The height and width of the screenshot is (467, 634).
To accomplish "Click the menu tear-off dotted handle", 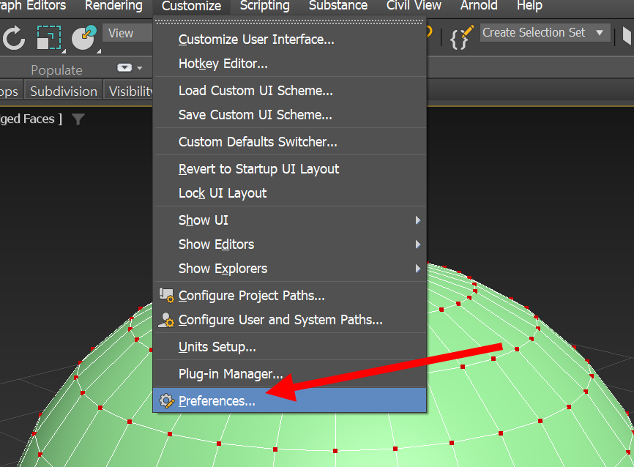I will [x=289, y=22].
